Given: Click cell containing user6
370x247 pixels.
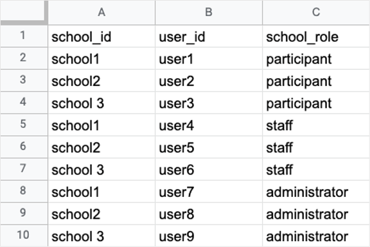Looking at the screenshot, I should pos(209,169).
